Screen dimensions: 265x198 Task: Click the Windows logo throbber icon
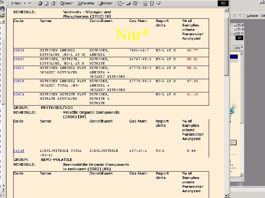[223, 3]
